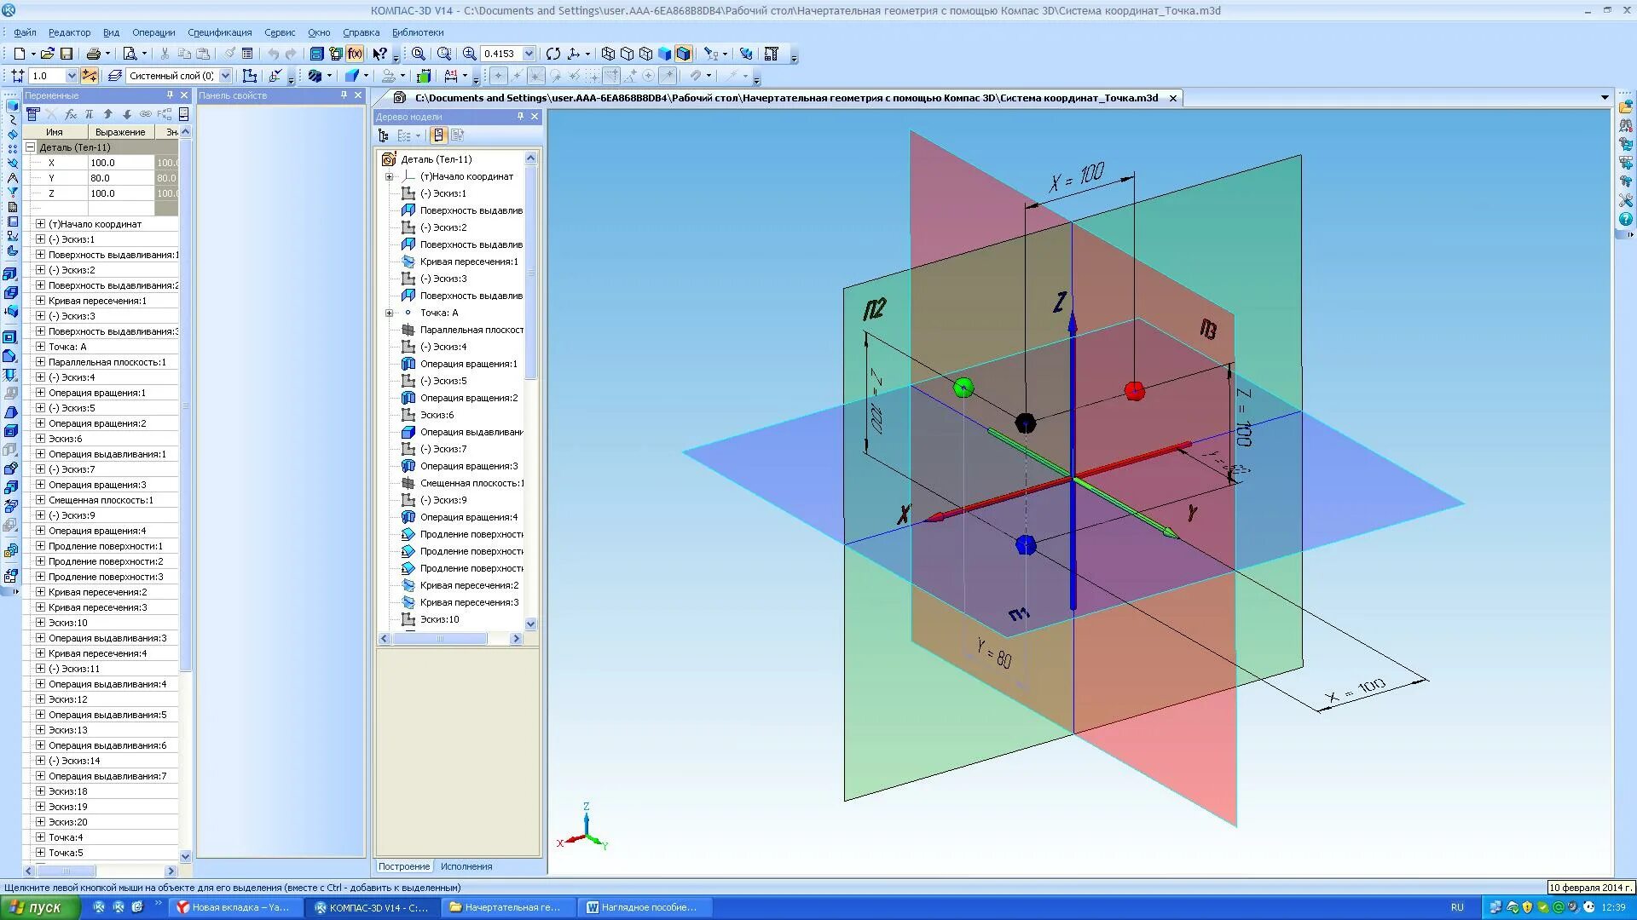This screenshot has height=920, width=1637.
Task: Toggle pin on Дерево модели panel
Action: pyautogui.click(x=520, y=117)
